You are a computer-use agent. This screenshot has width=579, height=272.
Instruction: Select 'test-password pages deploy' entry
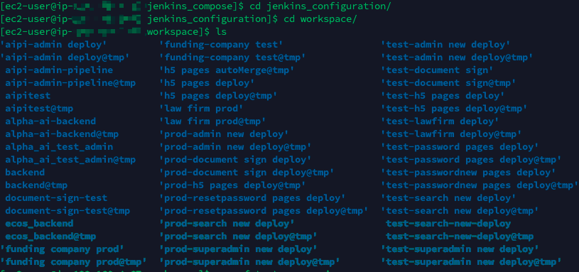(x=460, y=147)
